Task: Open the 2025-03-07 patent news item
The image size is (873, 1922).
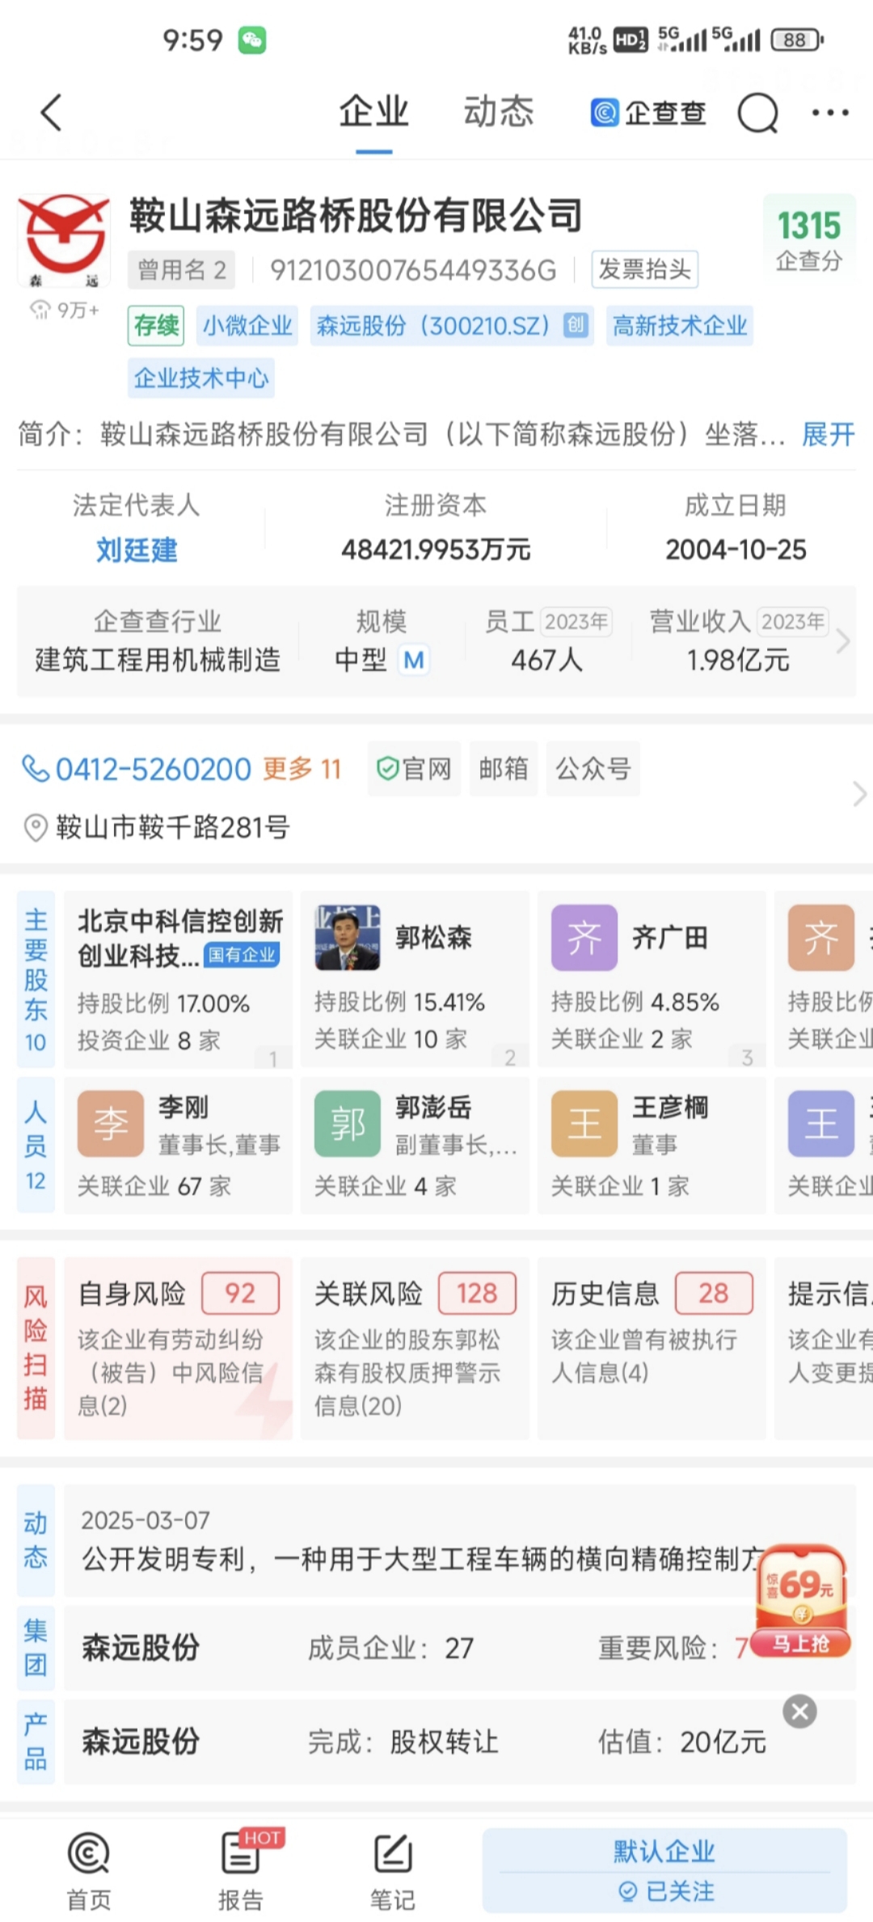Action: pyautogui.click(x=459, y=1540)
